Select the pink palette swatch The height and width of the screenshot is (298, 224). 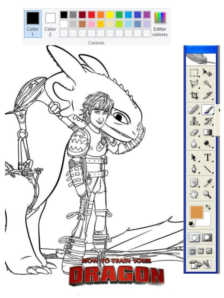tap(91, 24)
